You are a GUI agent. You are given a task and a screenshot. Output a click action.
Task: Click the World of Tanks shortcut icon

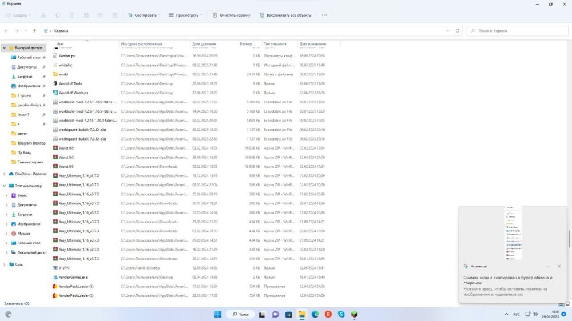55,83
